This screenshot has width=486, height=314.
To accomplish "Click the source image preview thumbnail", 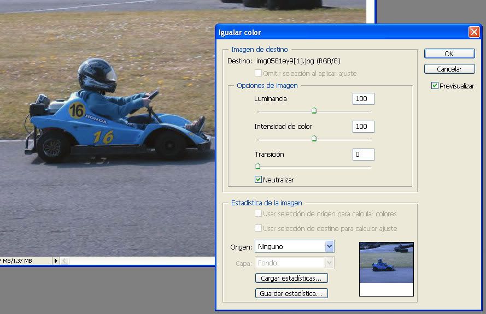I will [387, 269].
